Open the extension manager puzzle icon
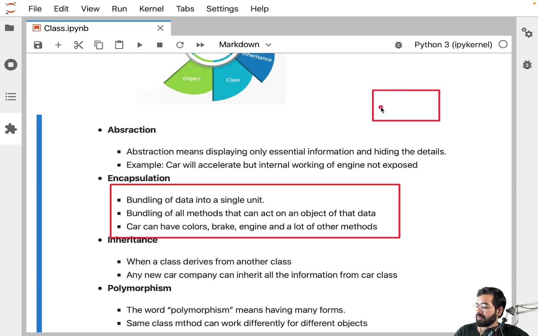The height and width of the screenshot is (336, 538). click(11, 128)
